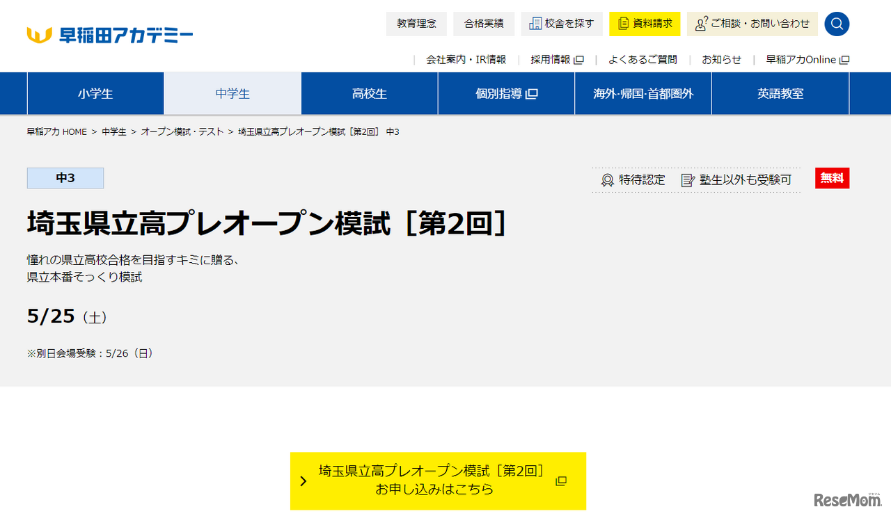Select the 英語教室 tab
Image resolution: width=891 pixels, height=516 pixels.
(x=780, y=93)
